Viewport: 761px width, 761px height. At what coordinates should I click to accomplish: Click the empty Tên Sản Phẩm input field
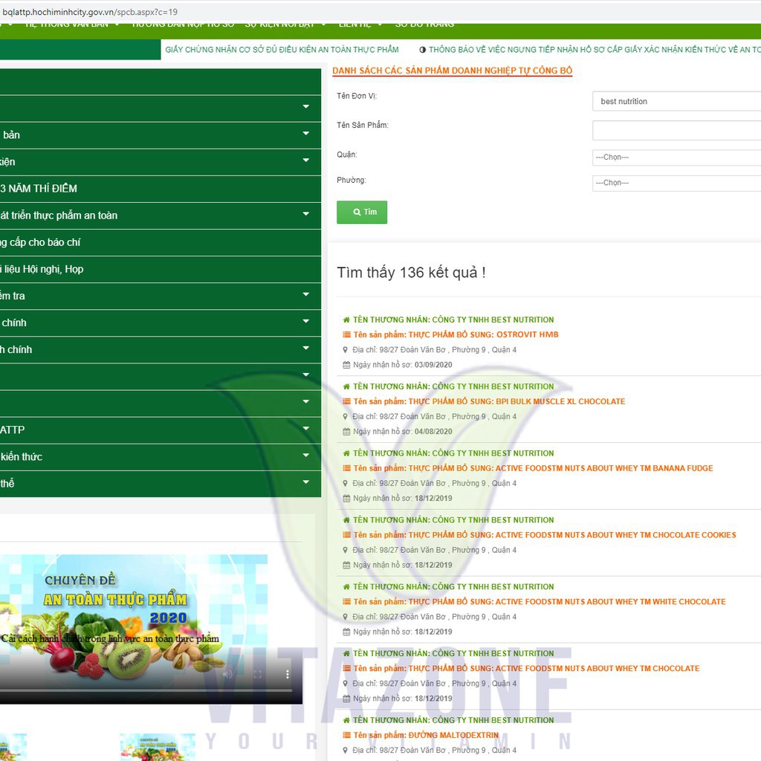pos(676,131)
